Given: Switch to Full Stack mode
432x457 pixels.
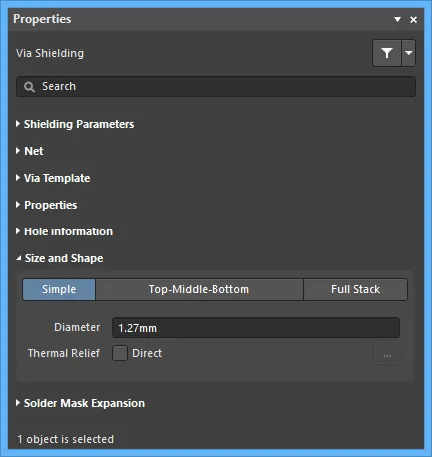Looking at the screenshot, I should click(355, 289).
